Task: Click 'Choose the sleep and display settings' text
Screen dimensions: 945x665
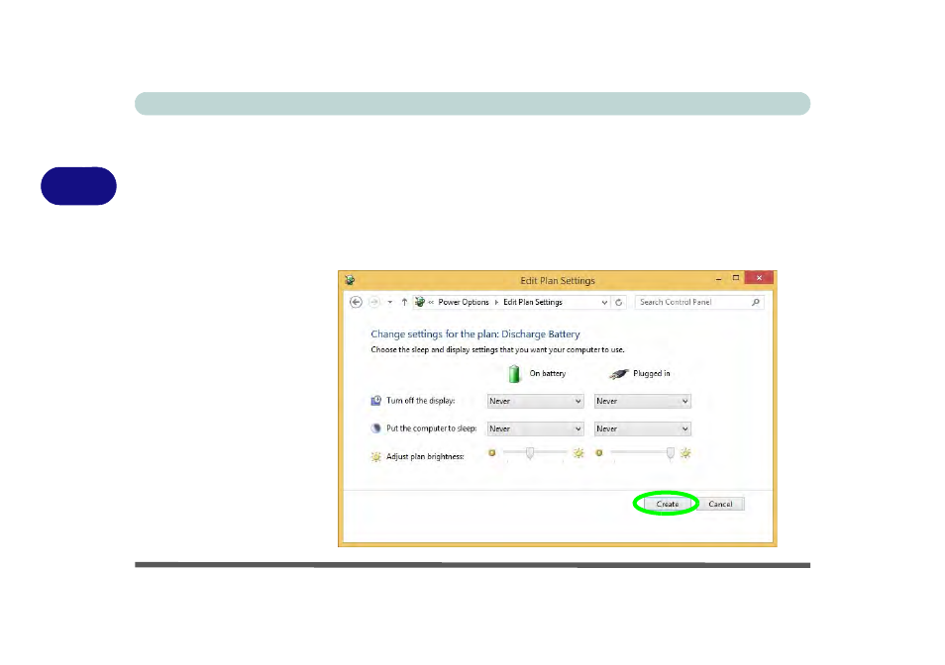Action: point(497,349)
